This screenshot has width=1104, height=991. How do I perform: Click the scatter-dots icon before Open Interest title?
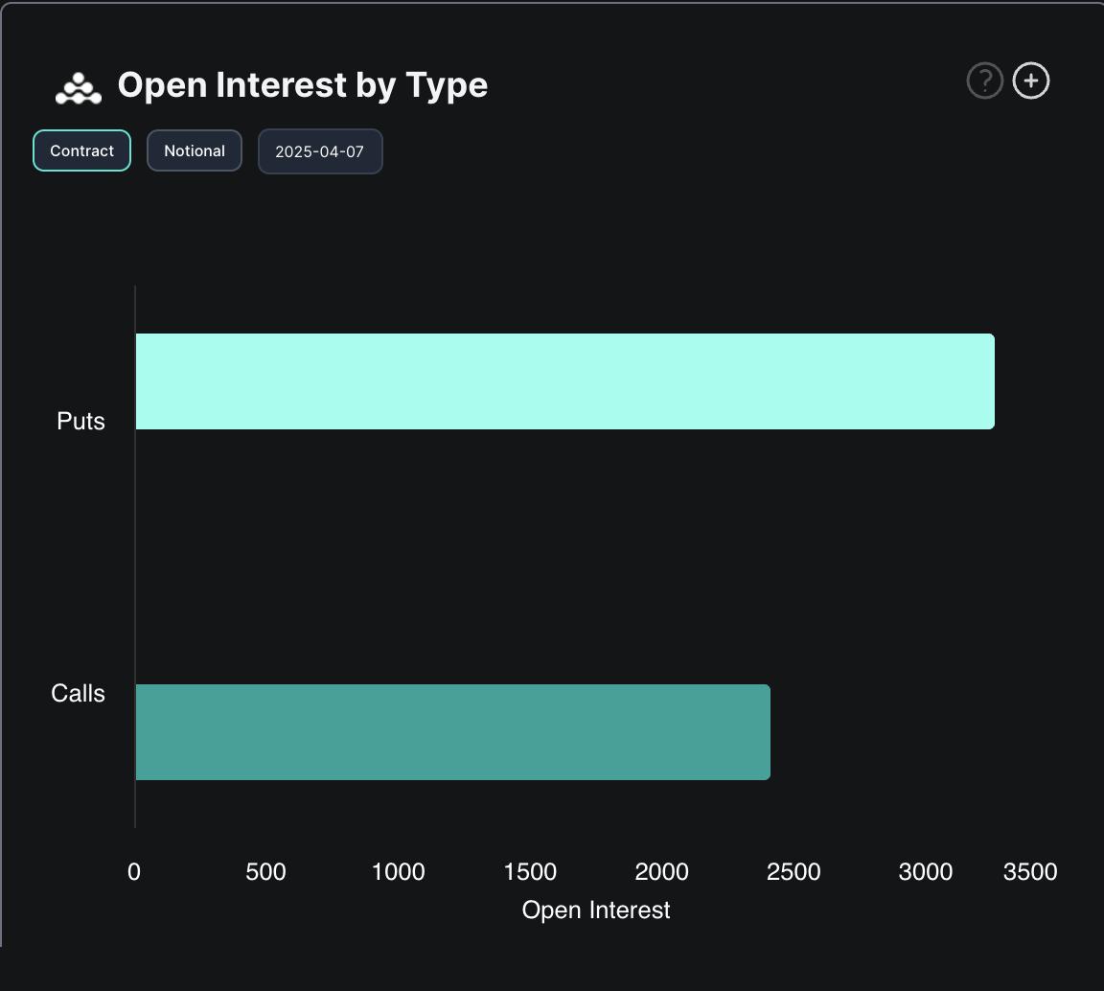click(78, 84)
